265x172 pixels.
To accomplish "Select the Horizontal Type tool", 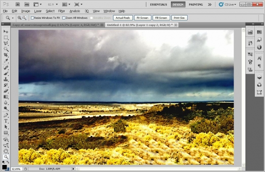I will [x=6, y=121].
